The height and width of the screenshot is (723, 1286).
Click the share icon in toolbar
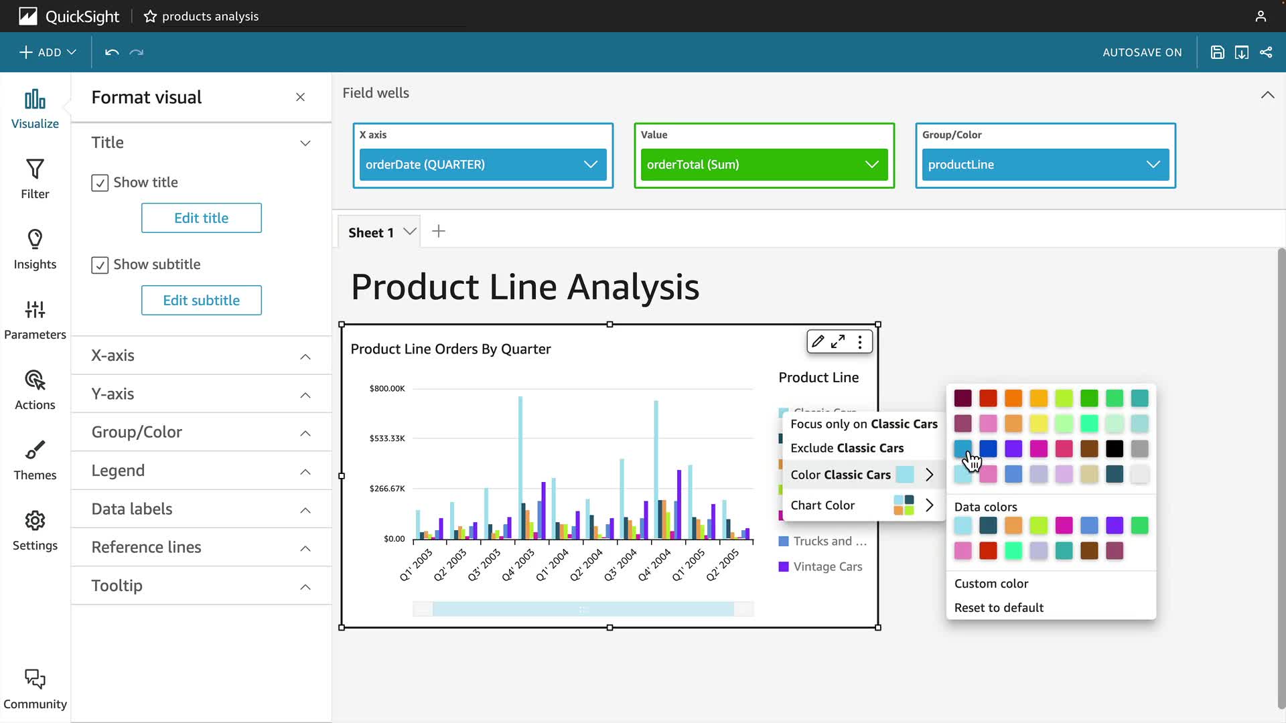coord(1266,52)
